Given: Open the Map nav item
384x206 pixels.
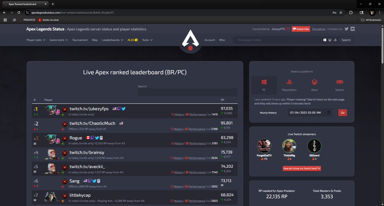Looking at the screenshot, I should pyautogui.click(x=95, y=40).
